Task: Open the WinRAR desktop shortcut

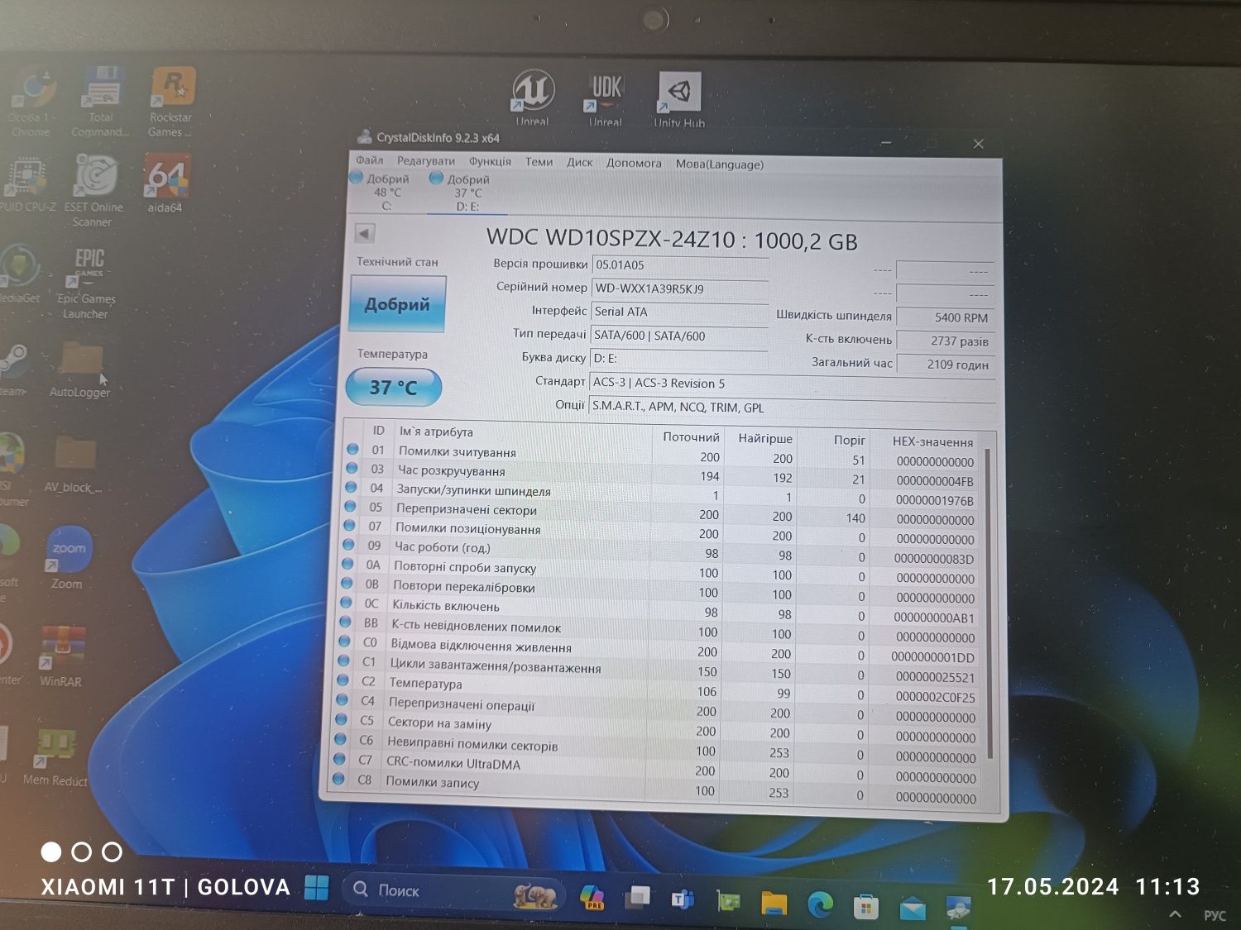Action: (x=62, y=656)
